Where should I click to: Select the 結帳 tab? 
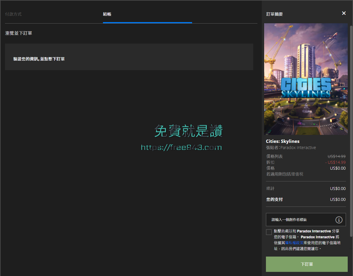[107, 14]
